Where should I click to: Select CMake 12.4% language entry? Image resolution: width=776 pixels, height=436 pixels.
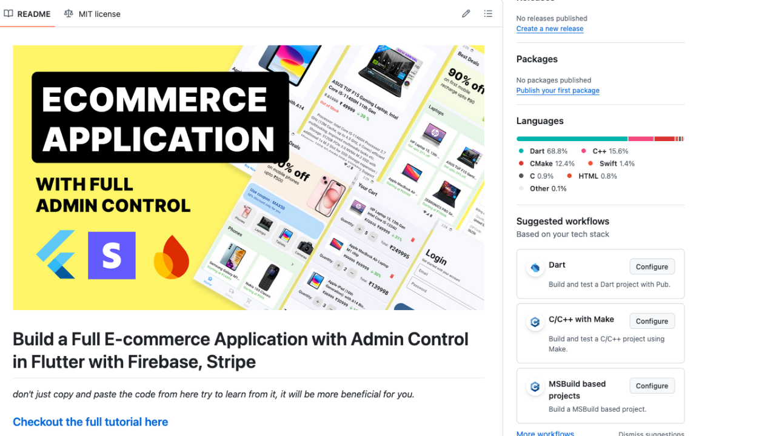[x=547, y=163]
